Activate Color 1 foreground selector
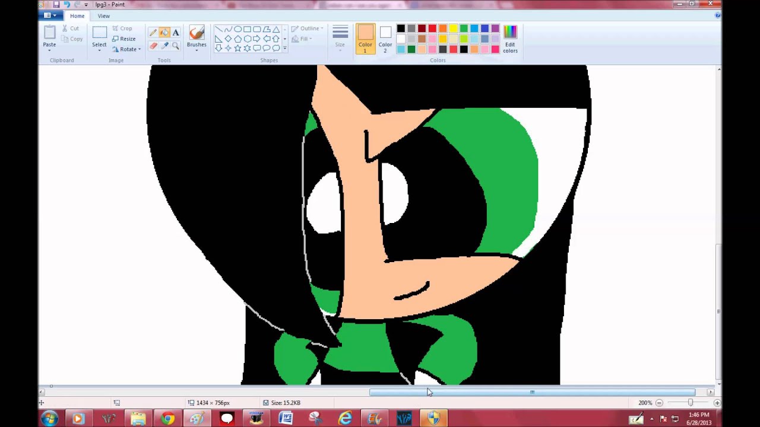760x427 pixels. (365, 39)
